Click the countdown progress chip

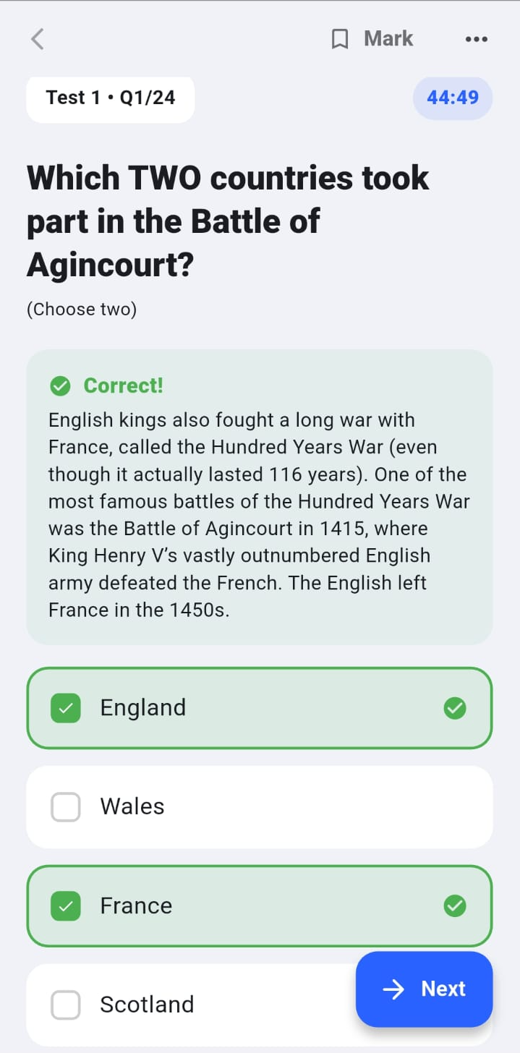click(x=452, y=98)
